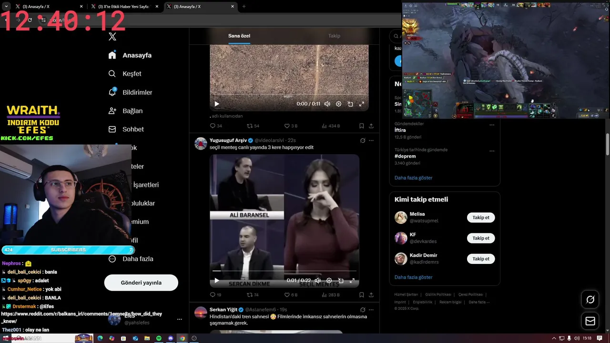
Task: Open Keşfet from the sidebar
Action: click(125, 74)
